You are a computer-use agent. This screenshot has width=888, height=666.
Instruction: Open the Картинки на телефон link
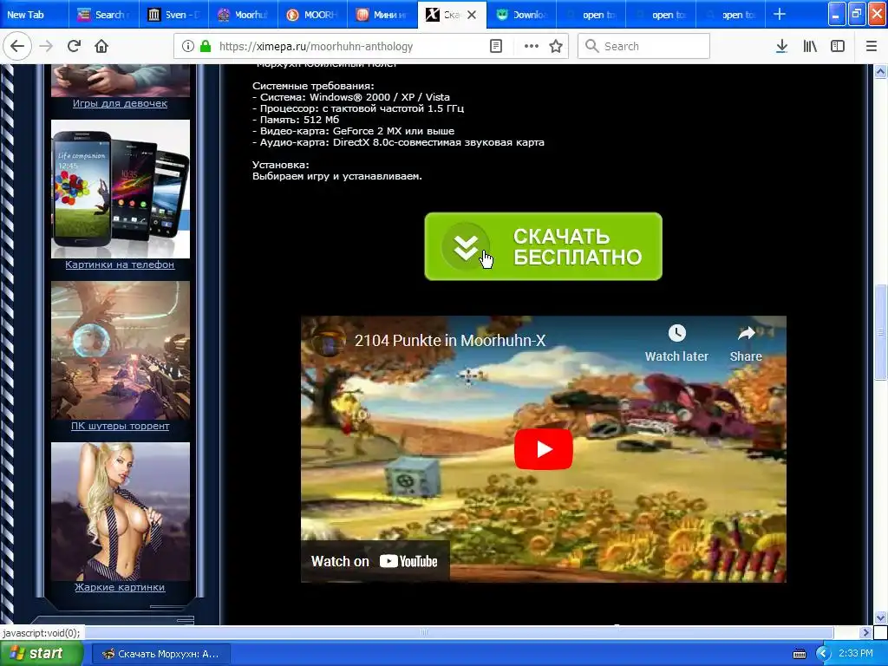120,264
